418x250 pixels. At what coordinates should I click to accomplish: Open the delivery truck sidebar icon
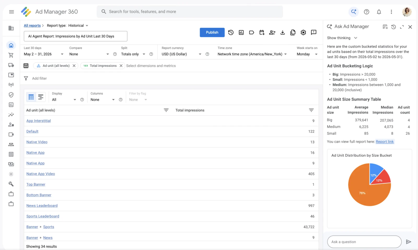[x=11, y=65]
